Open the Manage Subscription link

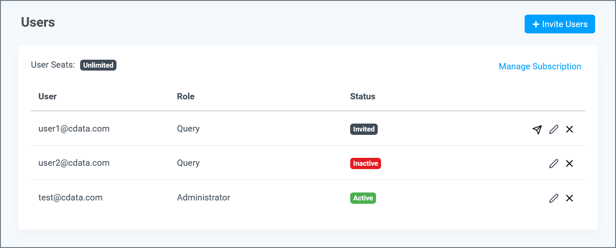(x=540, y=66)
